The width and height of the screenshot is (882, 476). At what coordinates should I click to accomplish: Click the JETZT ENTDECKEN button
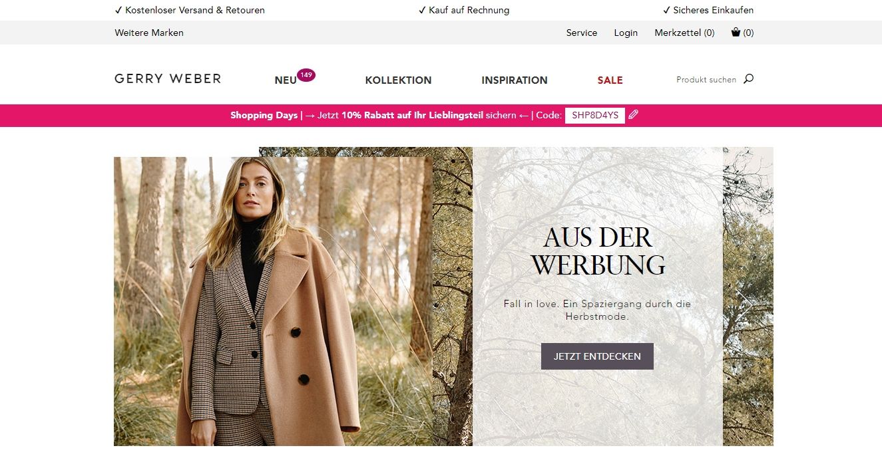pyautogui.click(x=597, y=356)
